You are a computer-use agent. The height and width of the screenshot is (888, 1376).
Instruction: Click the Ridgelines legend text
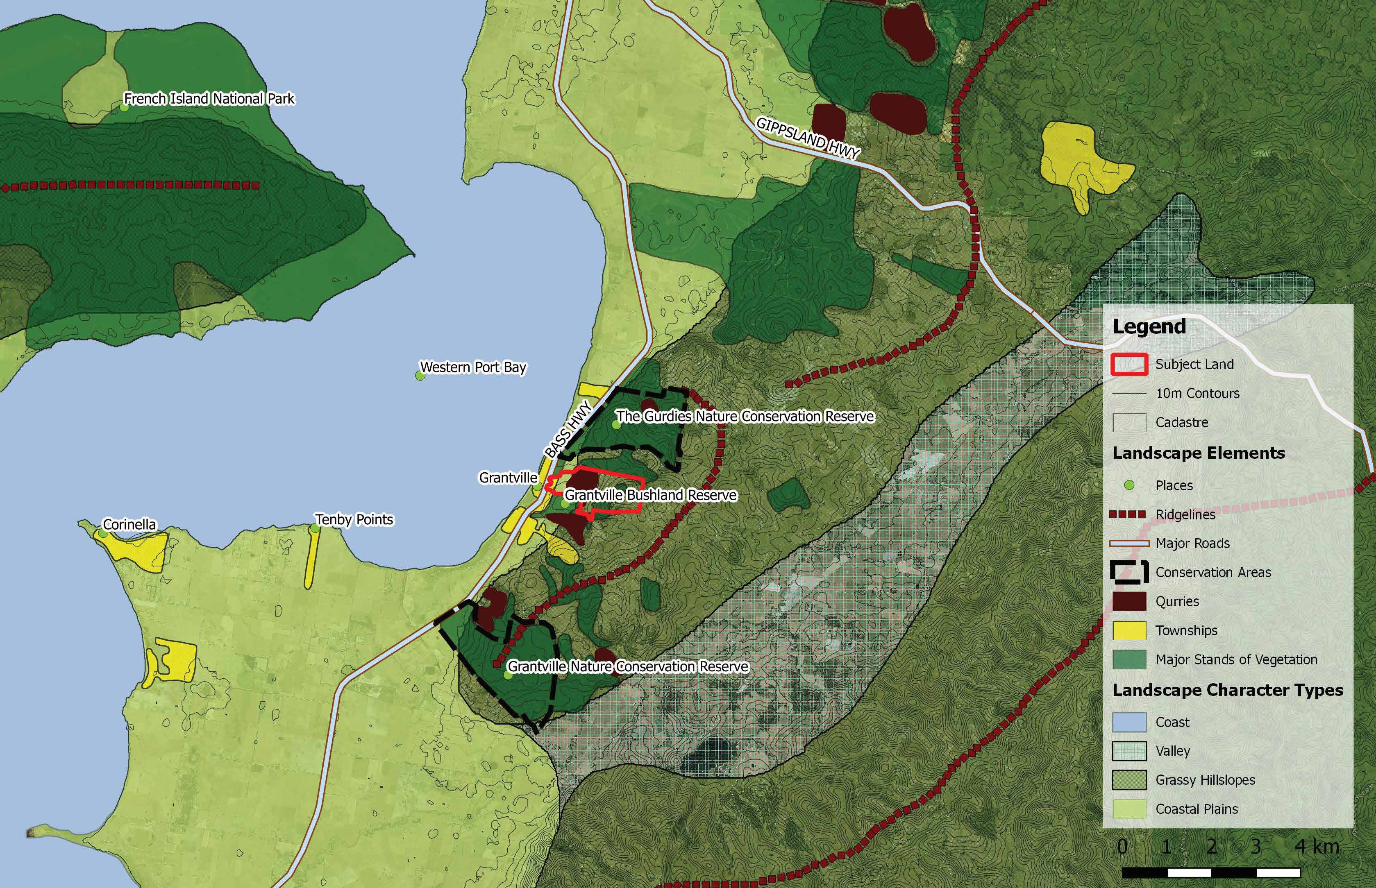coord(1185,514)
